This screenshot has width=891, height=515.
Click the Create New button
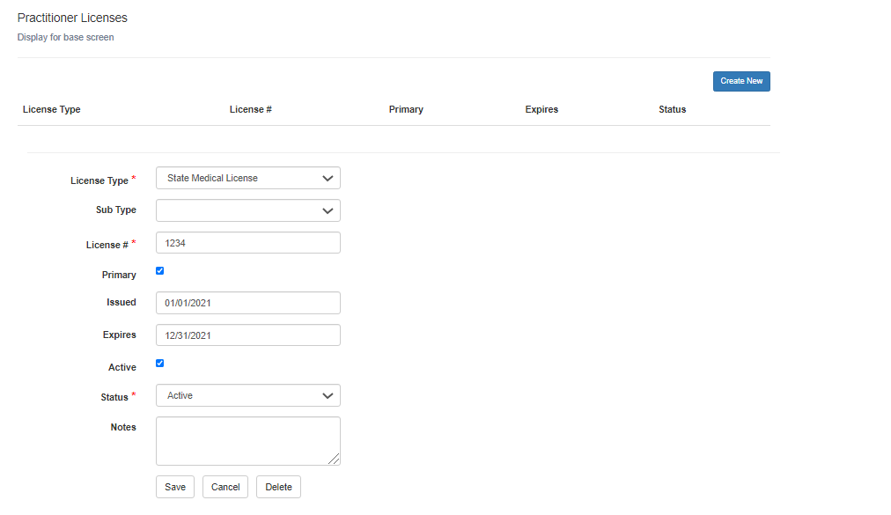(741, 81)
